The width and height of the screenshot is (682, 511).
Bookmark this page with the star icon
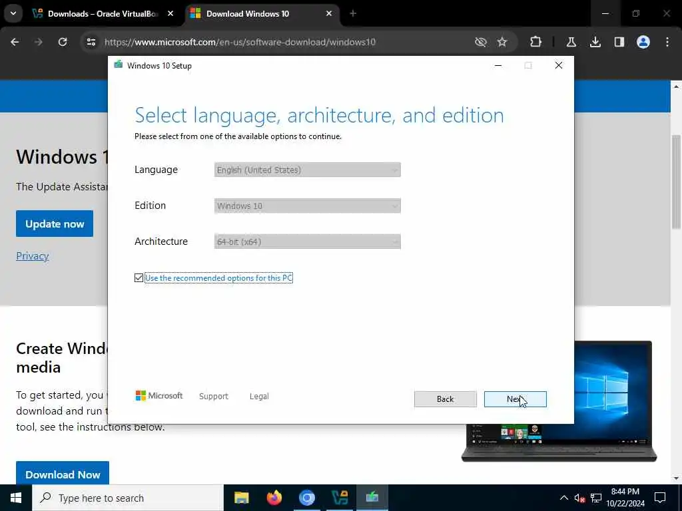coord(502,42)
